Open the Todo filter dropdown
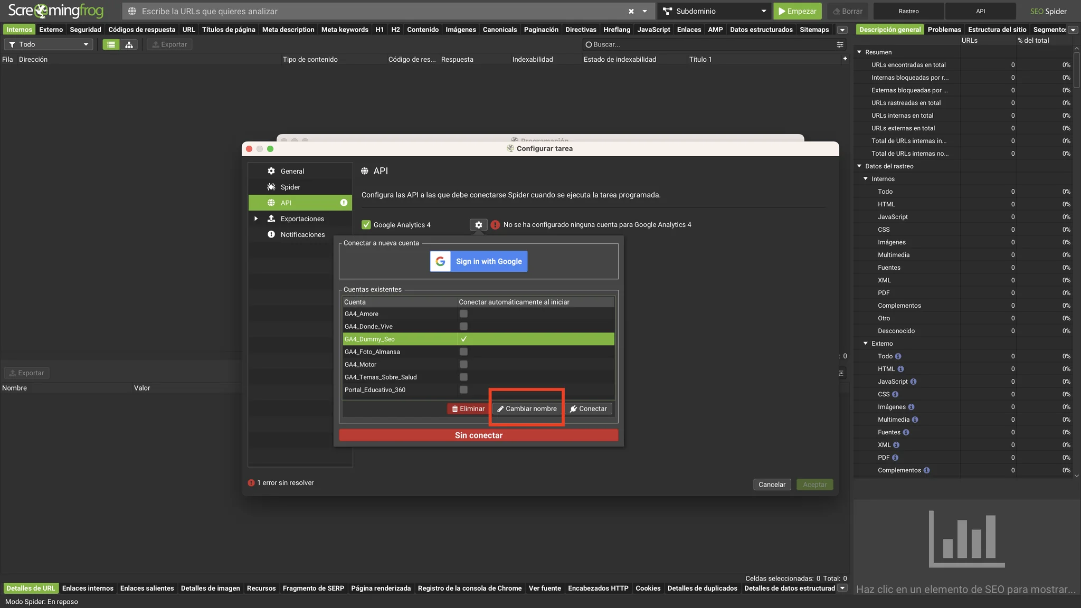 pyautogui.click(x=49, y=44)
